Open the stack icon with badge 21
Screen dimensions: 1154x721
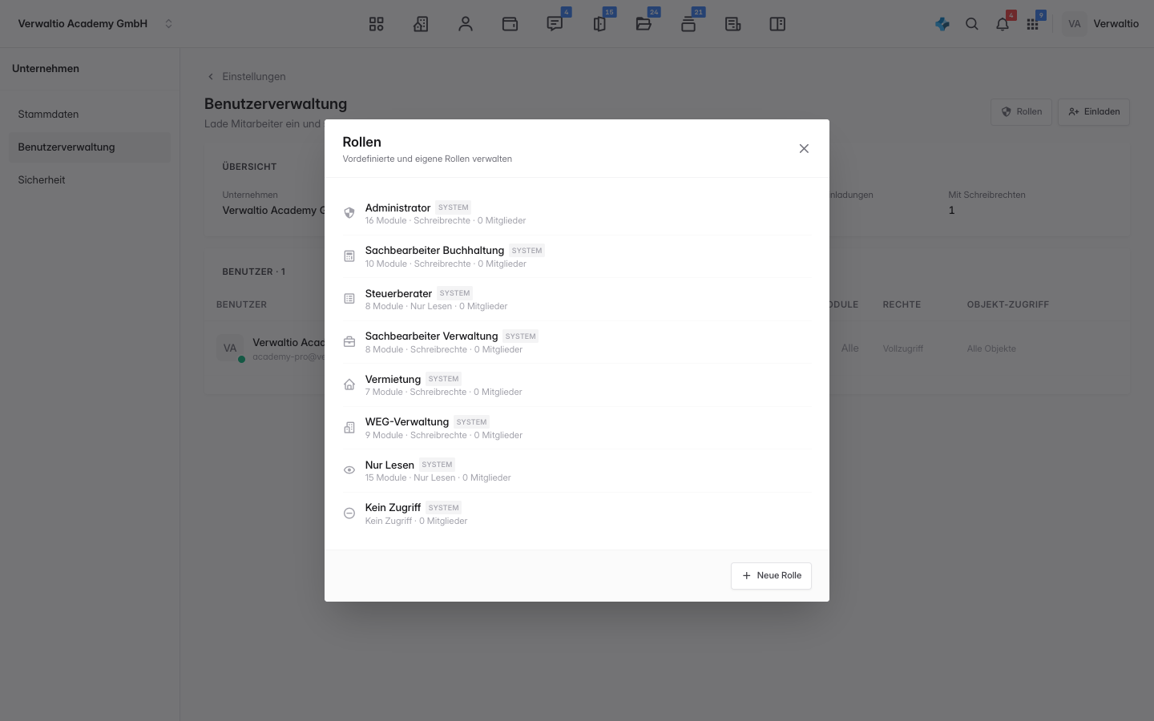[688, 24]
